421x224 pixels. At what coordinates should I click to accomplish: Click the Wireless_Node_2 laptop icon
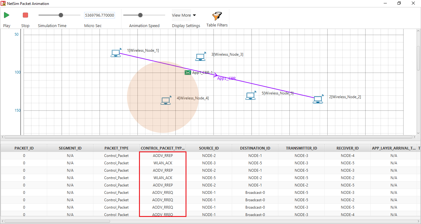pos(318,99)
